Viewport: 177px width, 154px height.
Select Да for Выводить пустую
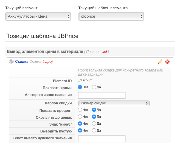(94, 130)
